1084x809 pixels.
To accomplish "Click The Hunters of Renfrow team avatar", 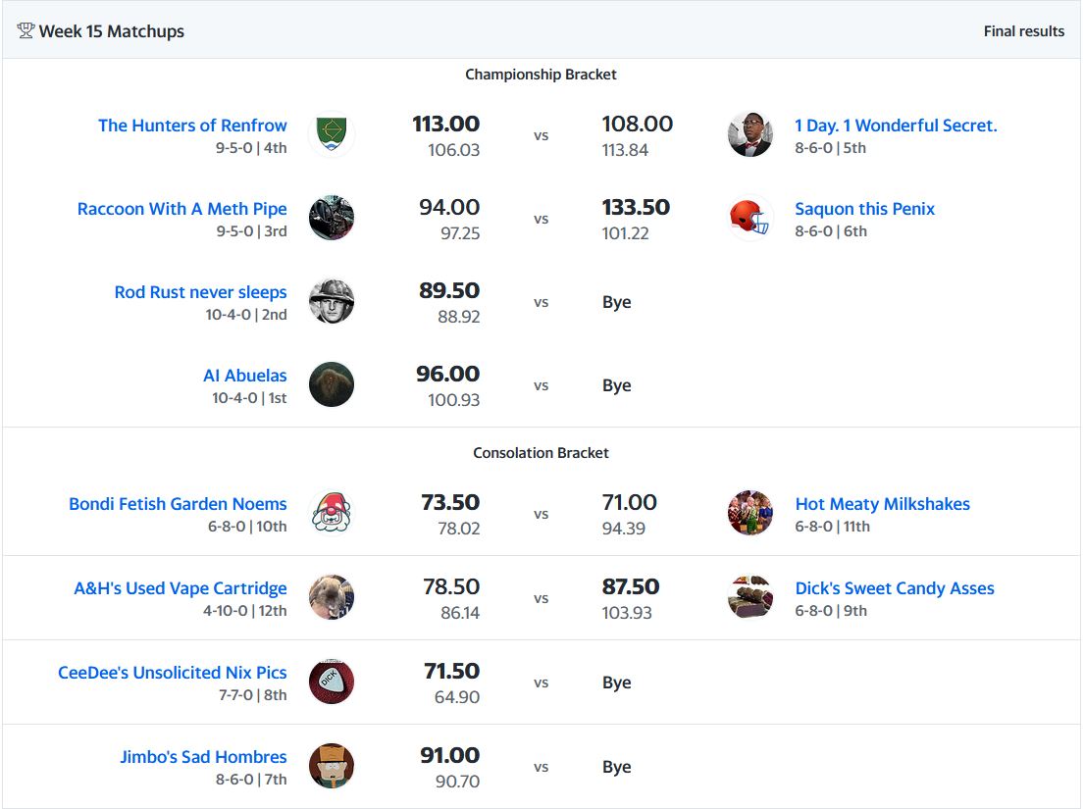I will click(332, 134).
